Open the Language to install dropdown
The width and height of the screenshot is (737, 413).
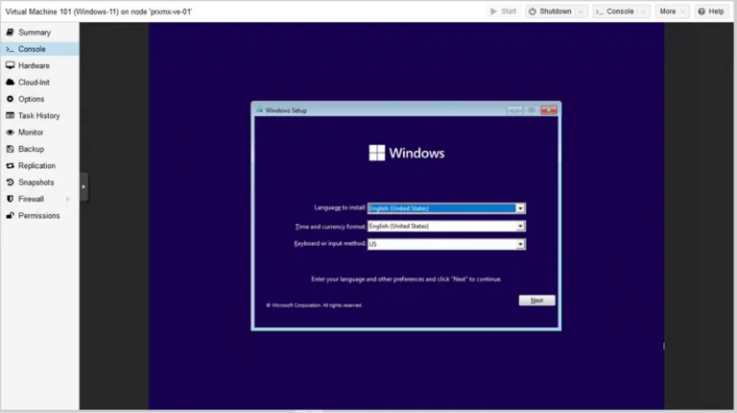point(520,208)
